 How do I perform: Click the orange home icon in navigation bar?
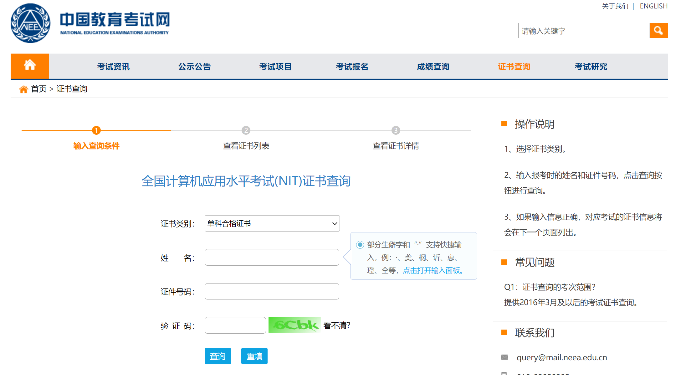(30, 65)
